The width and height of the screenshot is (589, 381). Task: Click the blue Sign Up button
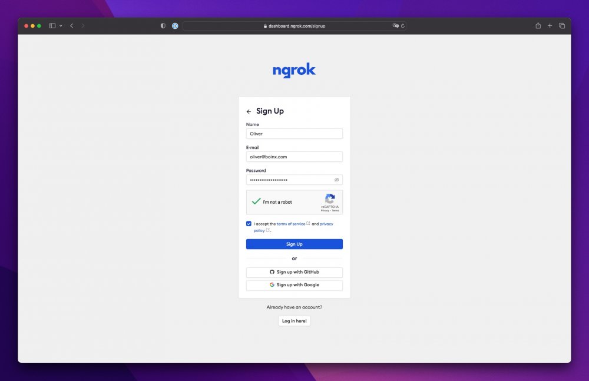coord(294,244)
